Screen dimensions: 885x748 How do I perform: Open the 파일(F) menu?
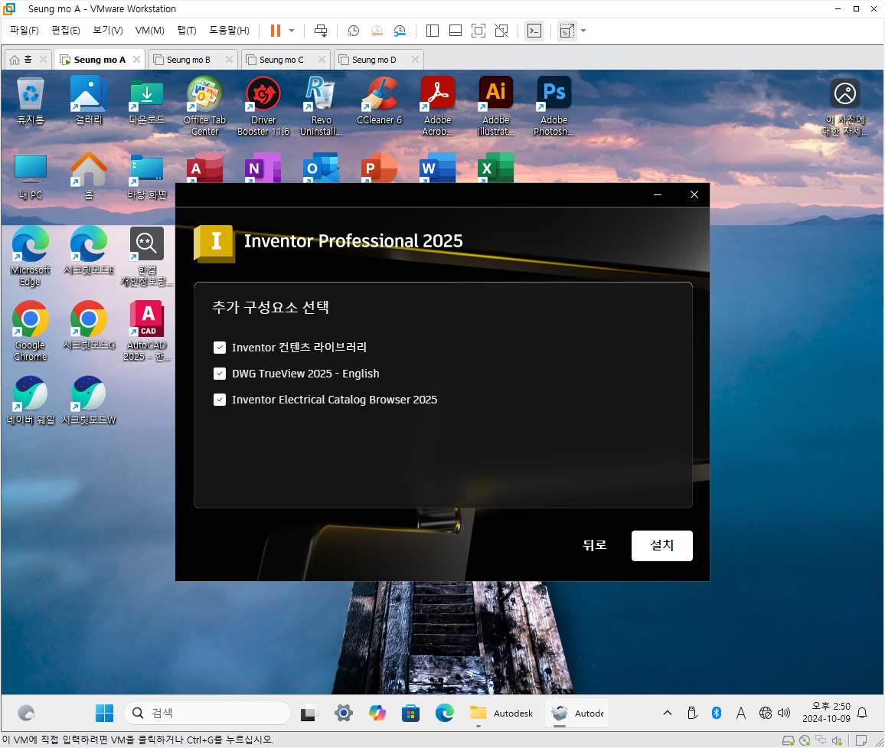[24, 31]
